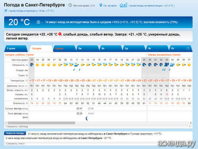
Task: Click the building icon in the blue banner
Action: [38, 22]
